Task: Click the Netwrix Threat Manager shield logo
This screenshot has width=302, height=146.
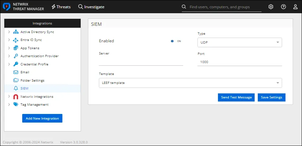Action: (x=7, y=7)
